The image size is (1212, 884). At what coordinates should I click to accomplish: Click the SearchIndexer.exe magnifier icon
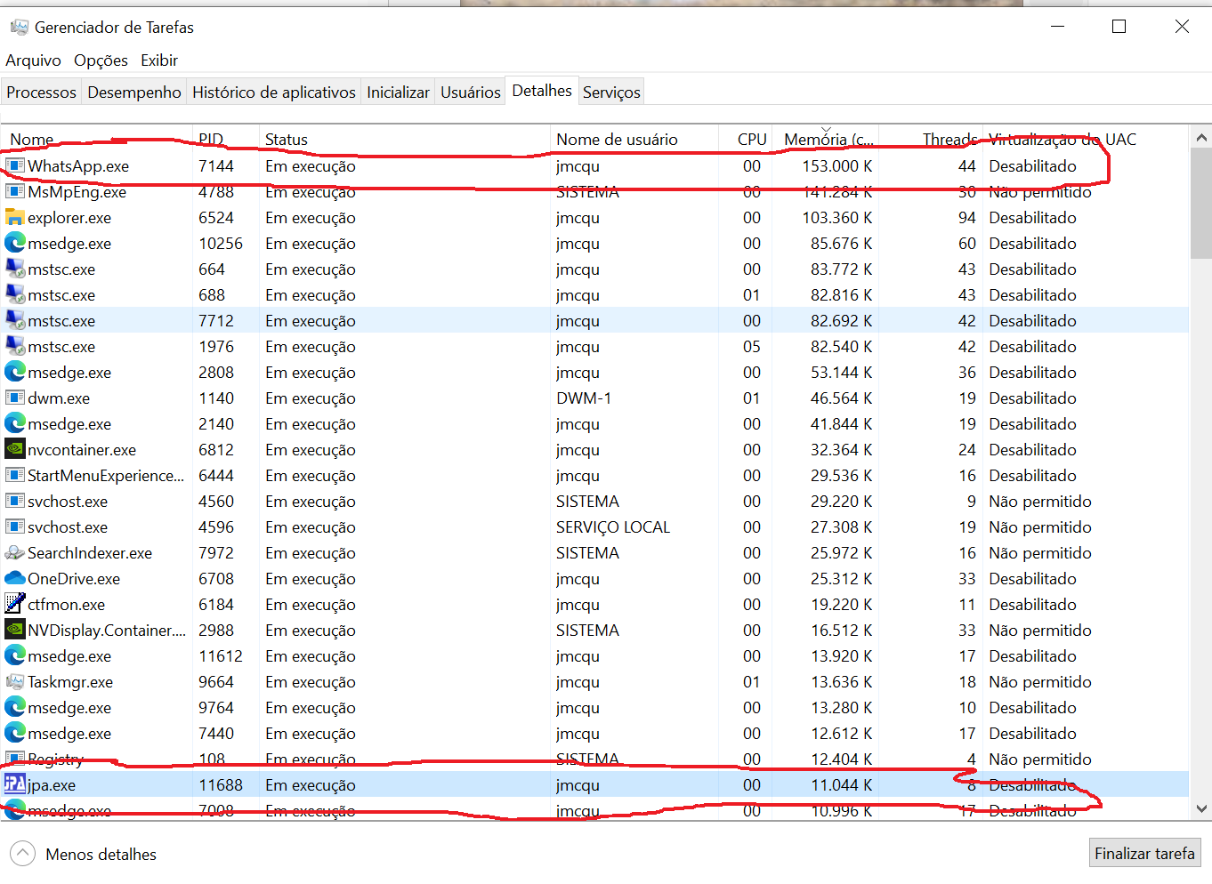coord(14,553)
